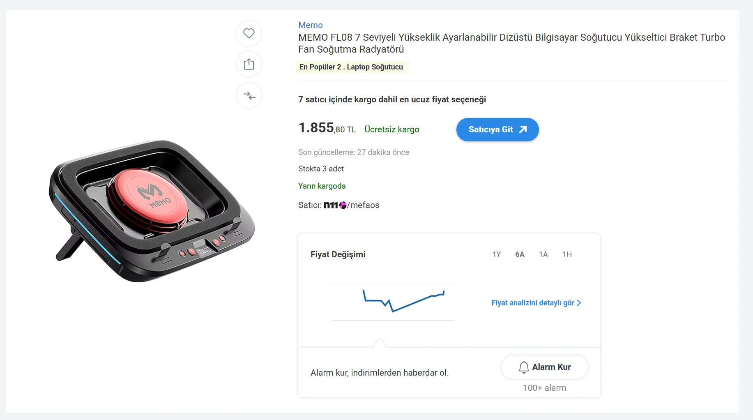Click the bell icon in Alarm Kur
The image size is (753, 420).
pos(523,367)
